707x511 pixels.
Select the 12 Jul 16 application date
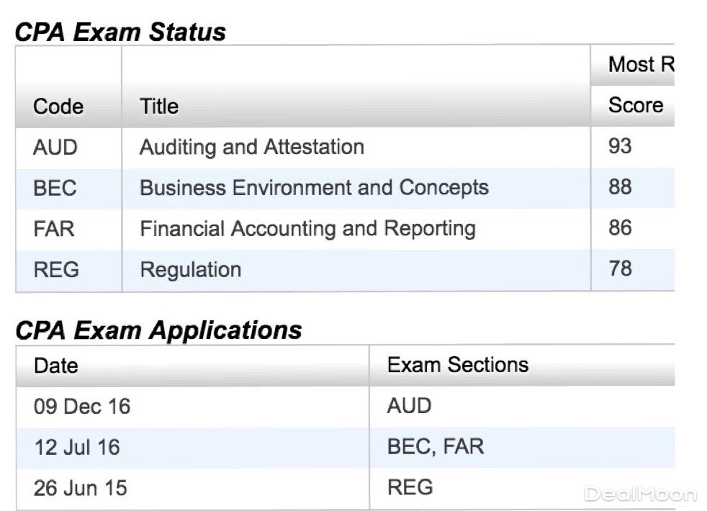[x=77, y=447]
